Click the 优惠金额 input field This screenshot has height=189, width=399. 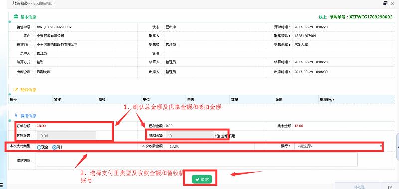pyautogui.click(x=67, y=136)
